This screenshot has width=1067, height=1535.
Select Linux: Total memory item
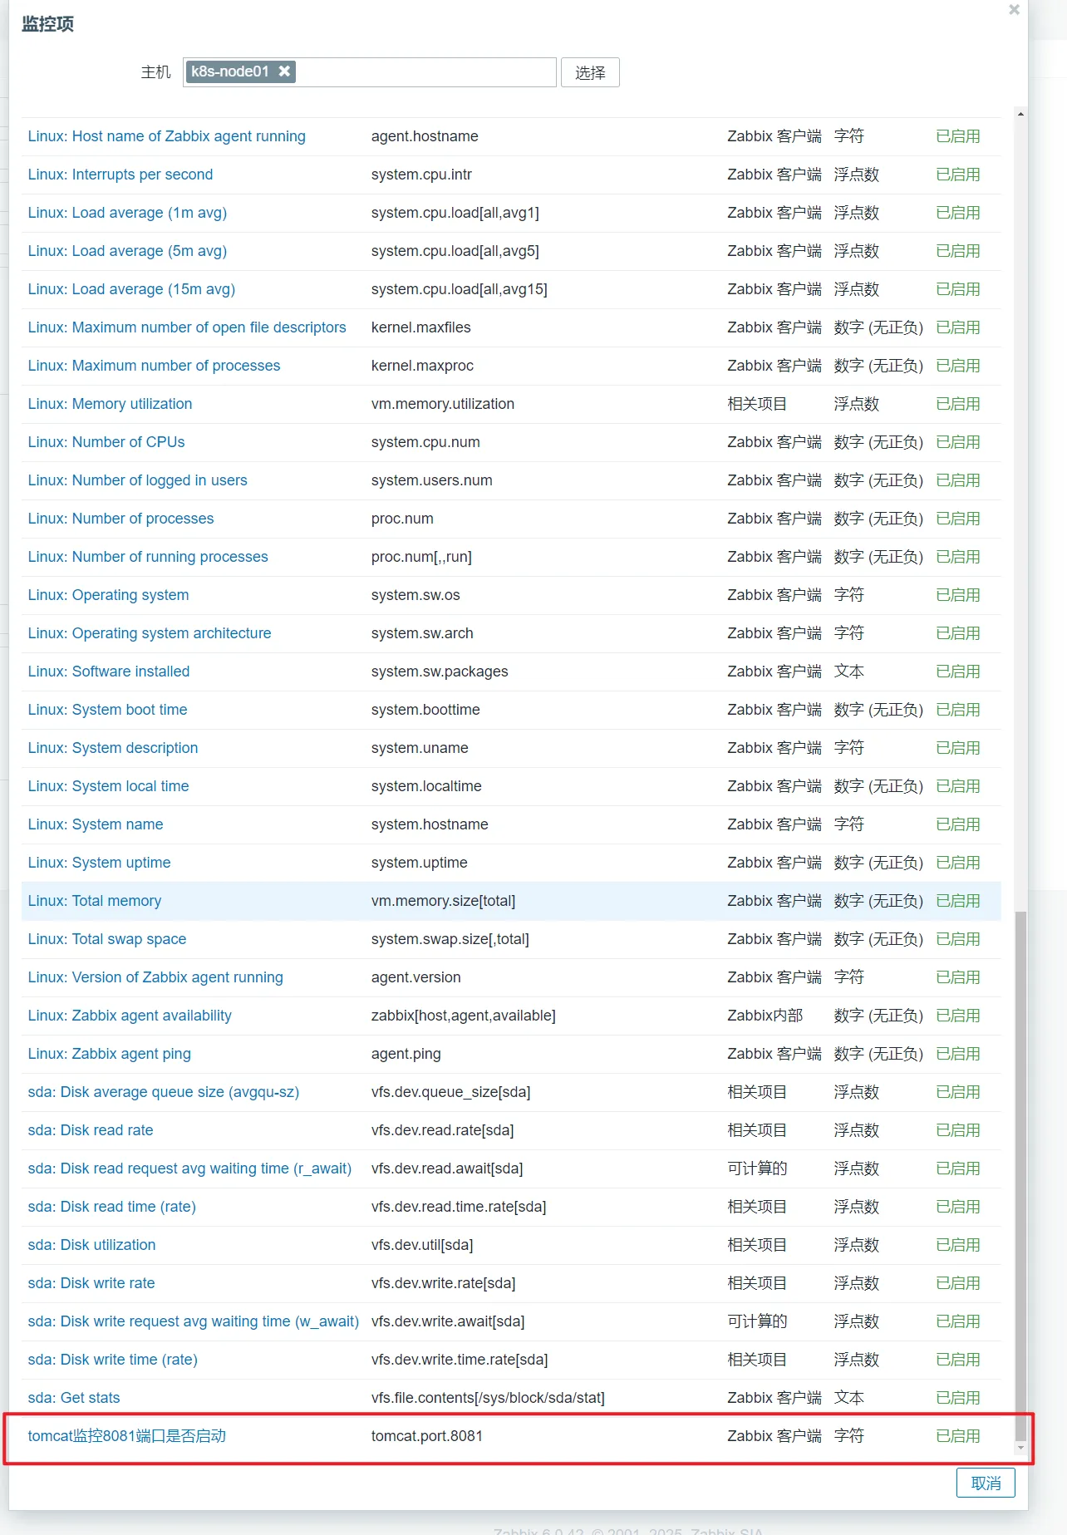click(95, 901)
